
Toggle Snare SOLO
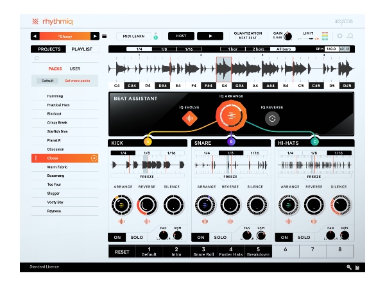[220, 237]
